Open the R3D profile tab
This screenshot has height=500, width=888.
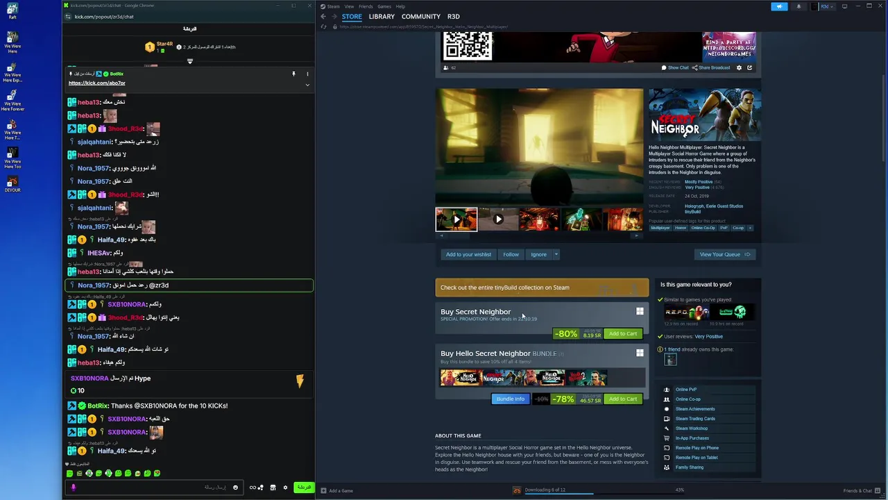[x=454, y=17]
